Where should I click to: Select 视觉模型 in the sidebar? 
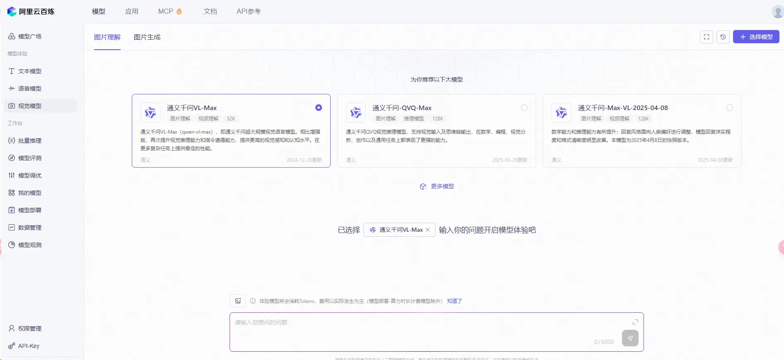tap(41, 106)
